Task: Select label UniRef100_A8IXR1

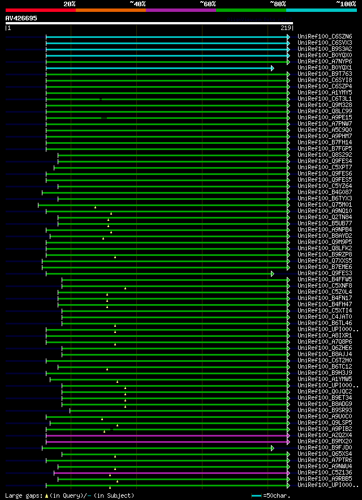Action: (x=325, y=336)
